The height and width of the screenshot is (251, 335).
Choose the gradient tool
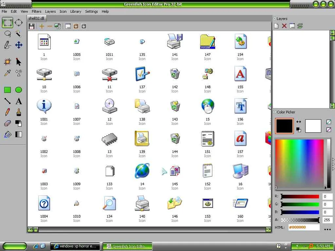(19, 134)
